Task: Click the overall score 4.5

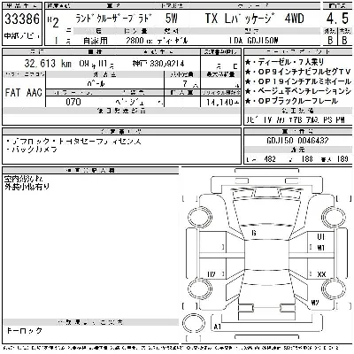Action: click(x=337, y=19)
